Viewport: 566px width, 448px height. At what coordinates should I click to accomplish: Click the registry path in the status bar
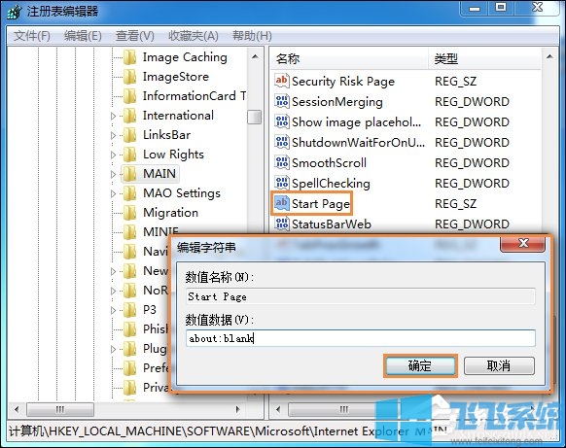point(229,431)
